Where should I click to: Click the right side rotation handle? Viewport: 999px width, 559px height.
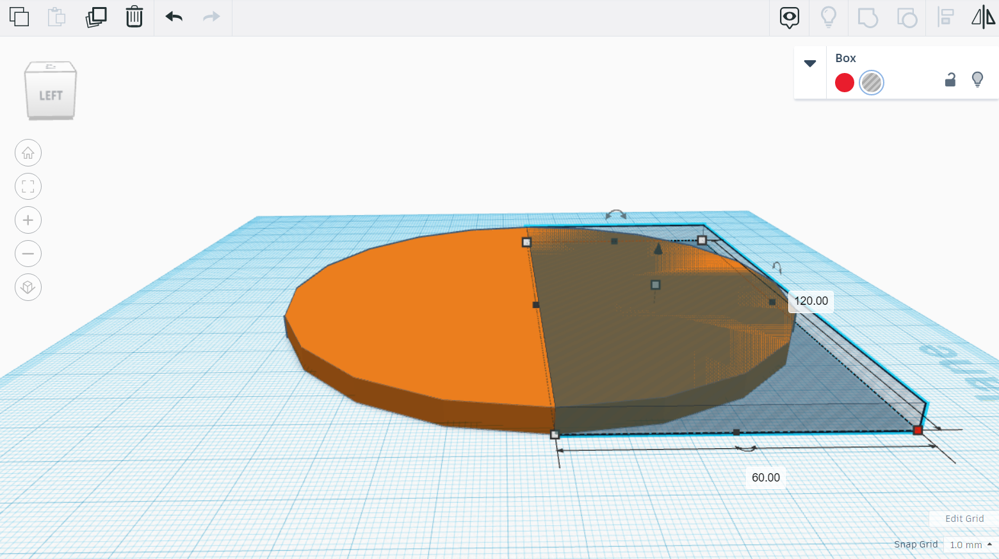[x=777, y=267]
